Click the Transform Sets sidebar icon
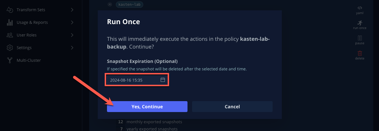Viewport: 379px width, 131px height. (10, 10)
